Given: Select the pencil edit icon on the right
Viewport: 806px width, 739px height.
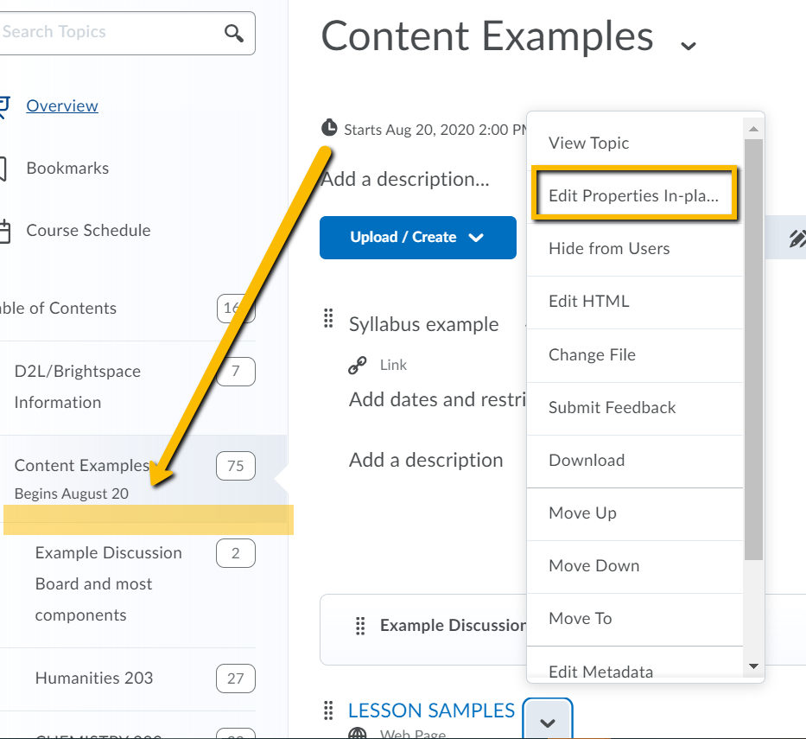Looking at the screenshot, I should [x=799, y=237].
